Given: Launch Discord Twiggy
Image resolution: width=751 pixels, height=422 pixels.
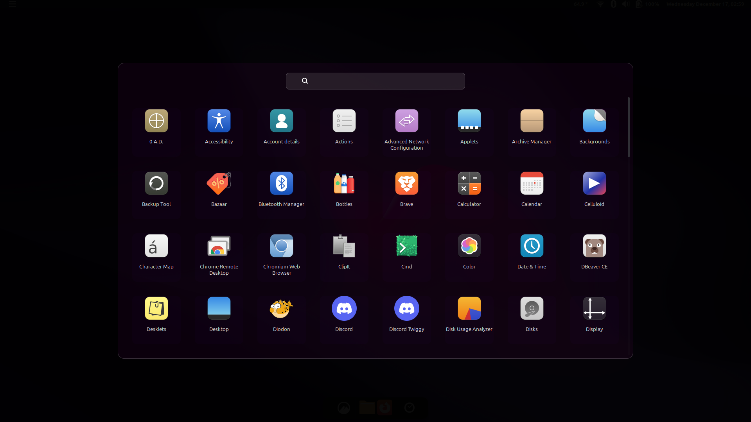Looking at the screenshot, I should click(x=406, y=309).
